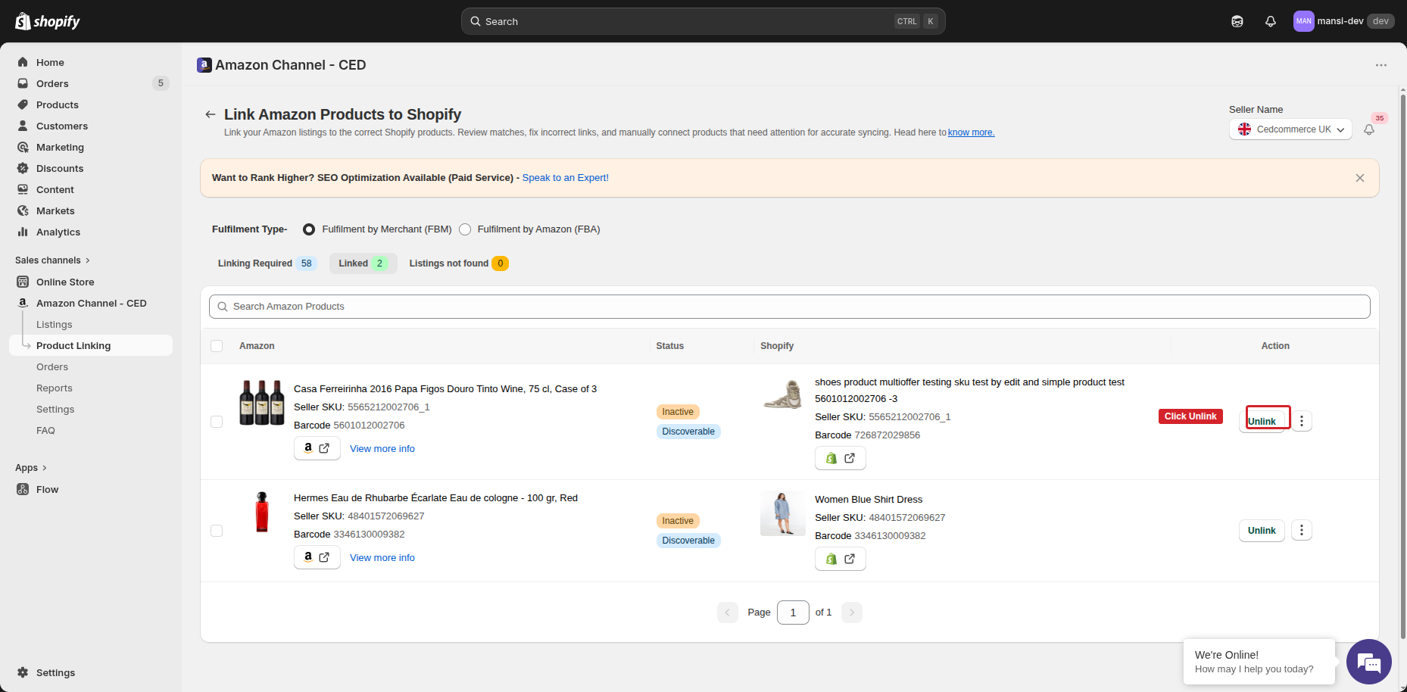Go to the next page arrow
The height and width of the screenshot is (692, 1407).
pos(852,613)
